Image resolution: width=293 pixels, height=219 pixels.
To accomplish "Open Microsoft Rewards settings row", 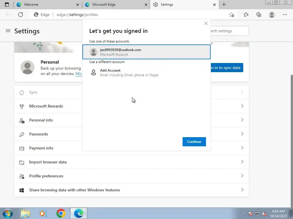I will point(132,106).
